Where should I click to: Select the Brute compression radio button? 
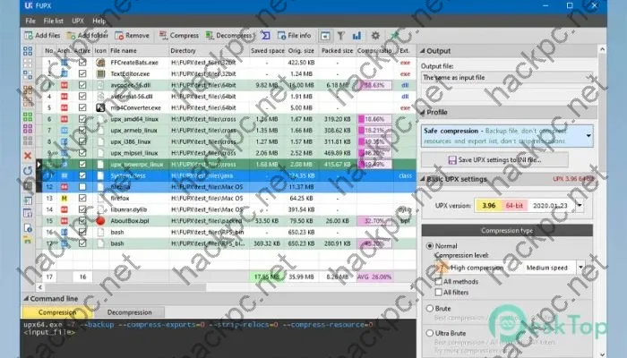pos(430,309)
